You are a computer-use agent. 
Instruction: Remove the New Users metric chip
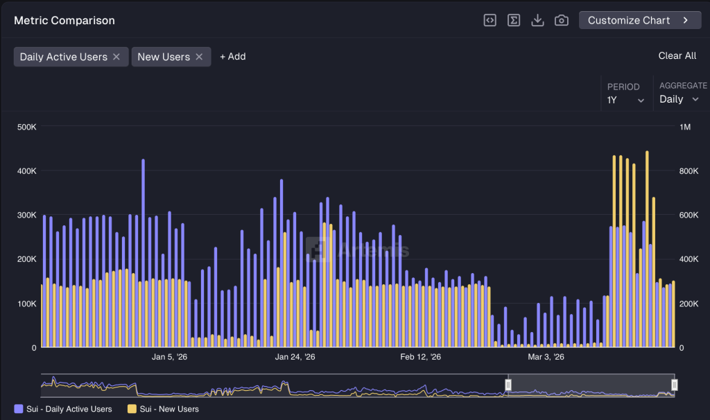(x=199, y=57)
